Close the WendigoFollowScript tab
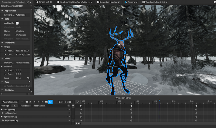The image size is (216, 128). point(167,2)
